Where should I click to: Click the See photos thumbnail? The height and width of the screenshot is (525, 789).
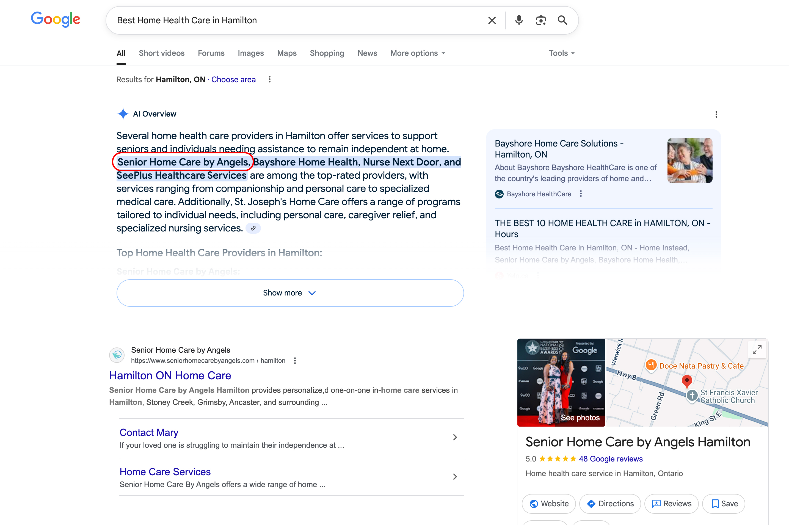pyautogui.click(x=561, y=382)
